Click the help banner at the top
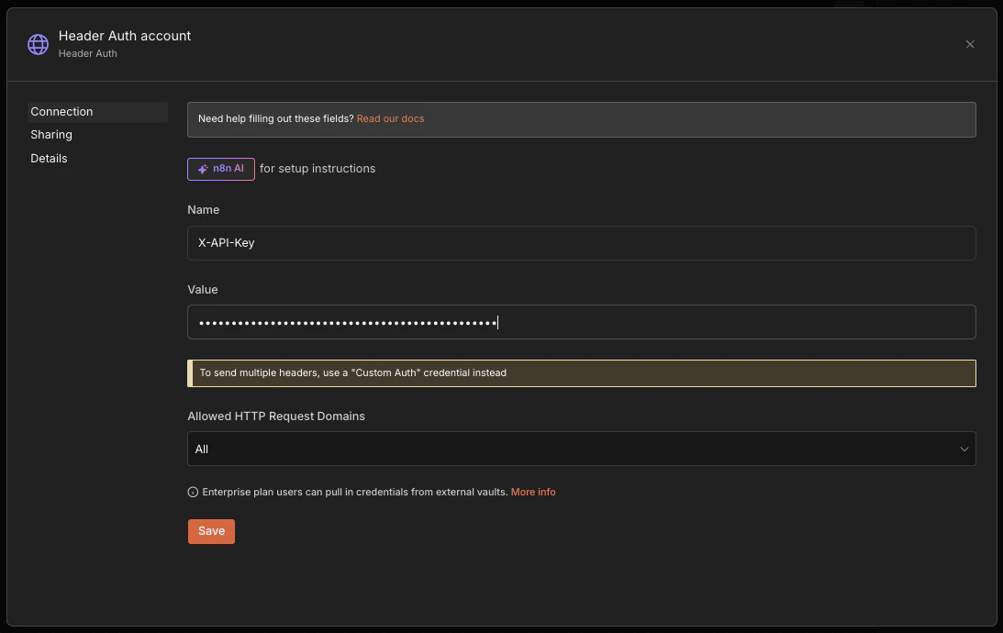Screen dimensions: 1003x633 coord(581,118)
